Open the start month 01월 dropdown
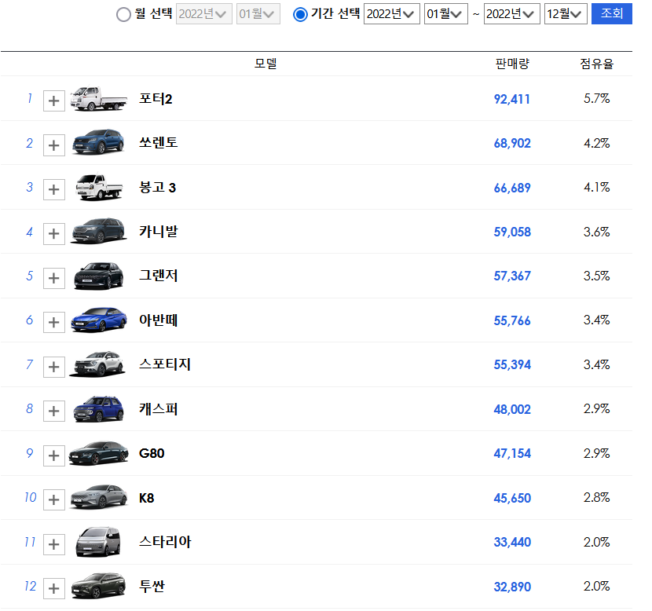The width and height of the screenshot is (652, 611). [x=445, y=13]
